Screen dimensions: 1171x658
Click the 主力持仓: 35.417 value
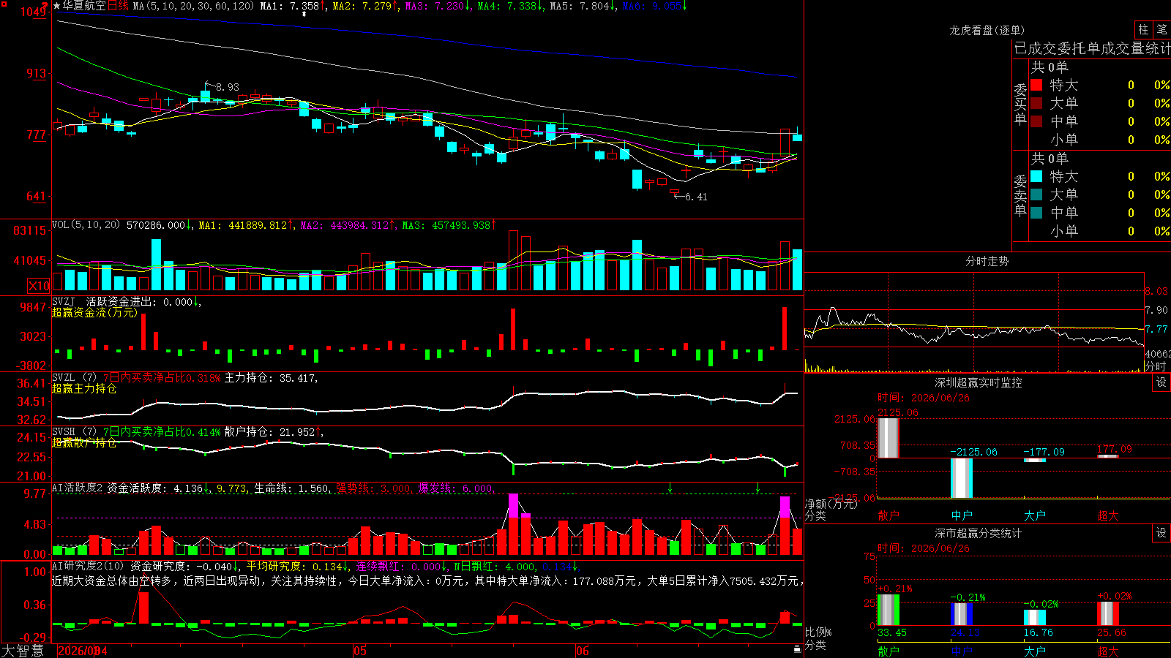(270, 377)
